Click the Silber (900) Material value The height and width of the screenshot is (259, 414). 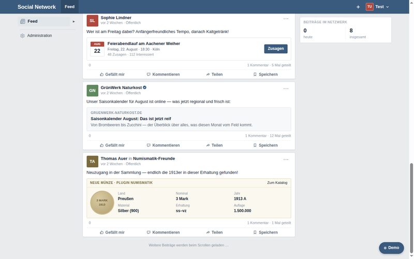click(128, 211)
